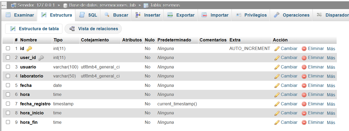
Task: Click the back arrow in the breadcrumb bar
Action: pos(4,5)
